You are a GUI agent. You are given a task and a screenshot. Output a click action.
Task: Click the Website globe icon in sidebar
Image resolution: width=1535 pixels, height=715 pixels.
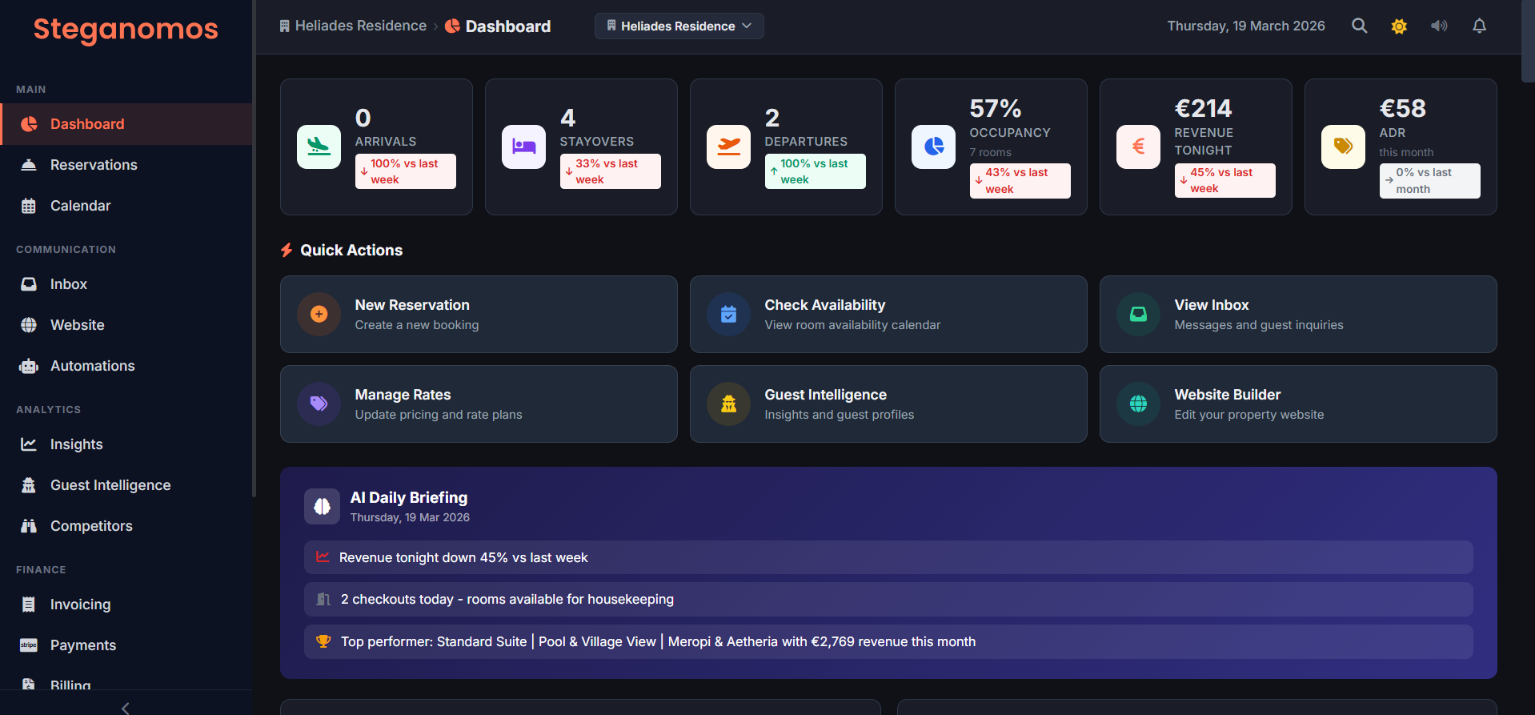tap(29, 325)
